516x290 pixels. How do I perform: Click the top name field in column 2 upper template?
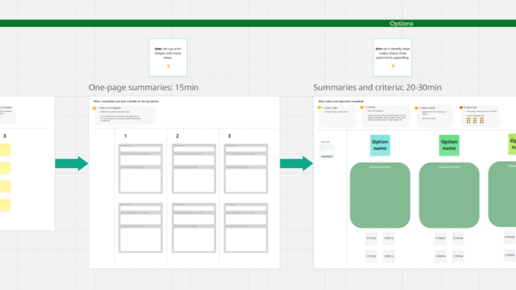click(193, 149)
